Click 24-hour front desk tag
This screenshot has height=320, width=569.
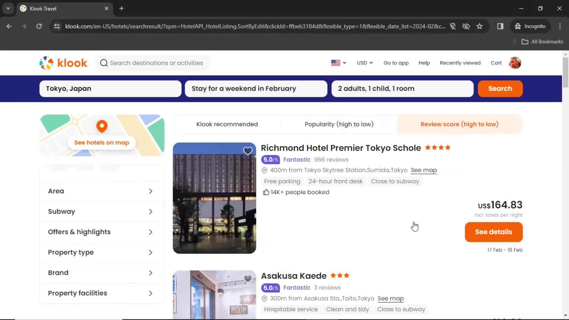(x=335, y=181)
